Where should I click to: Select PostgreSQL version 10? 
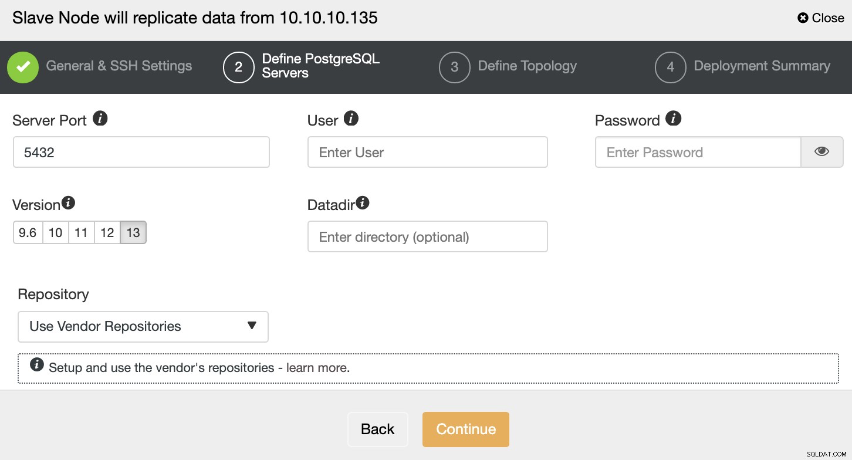pyautogui.click(x=56, y=232)
